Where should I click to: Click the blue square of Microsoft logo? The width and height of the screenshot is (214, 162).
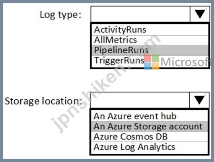(x=148, y=66)
